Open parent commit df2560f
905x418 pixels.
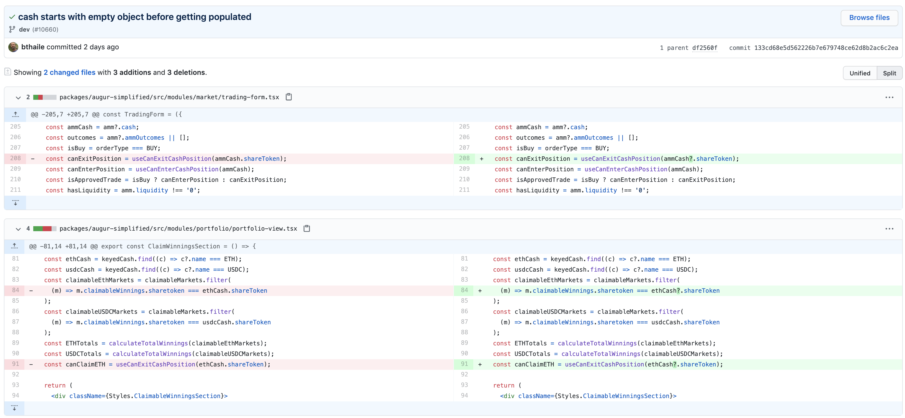click(x=704, y=48)
